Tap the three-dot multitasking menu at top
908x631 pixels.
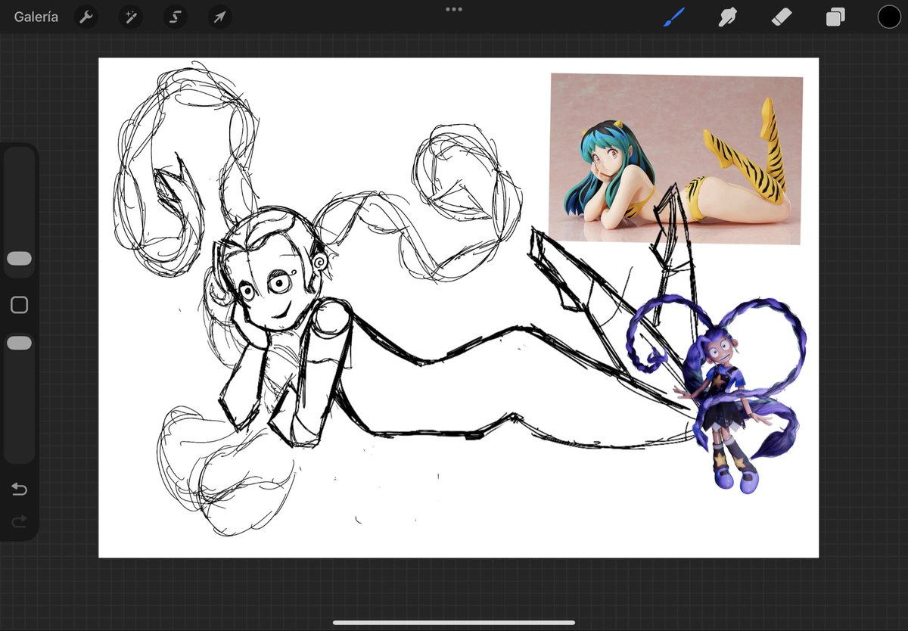point(454,9)
